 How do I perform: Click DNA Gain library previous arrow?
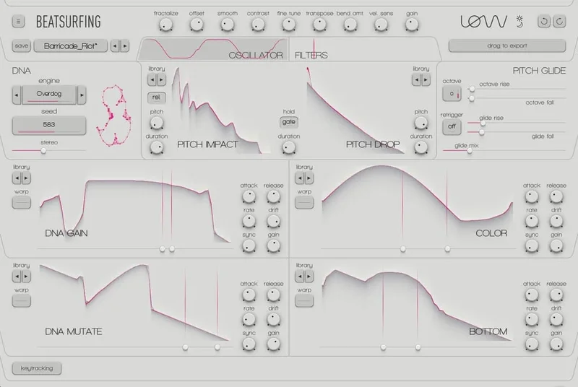coord(17,178)
